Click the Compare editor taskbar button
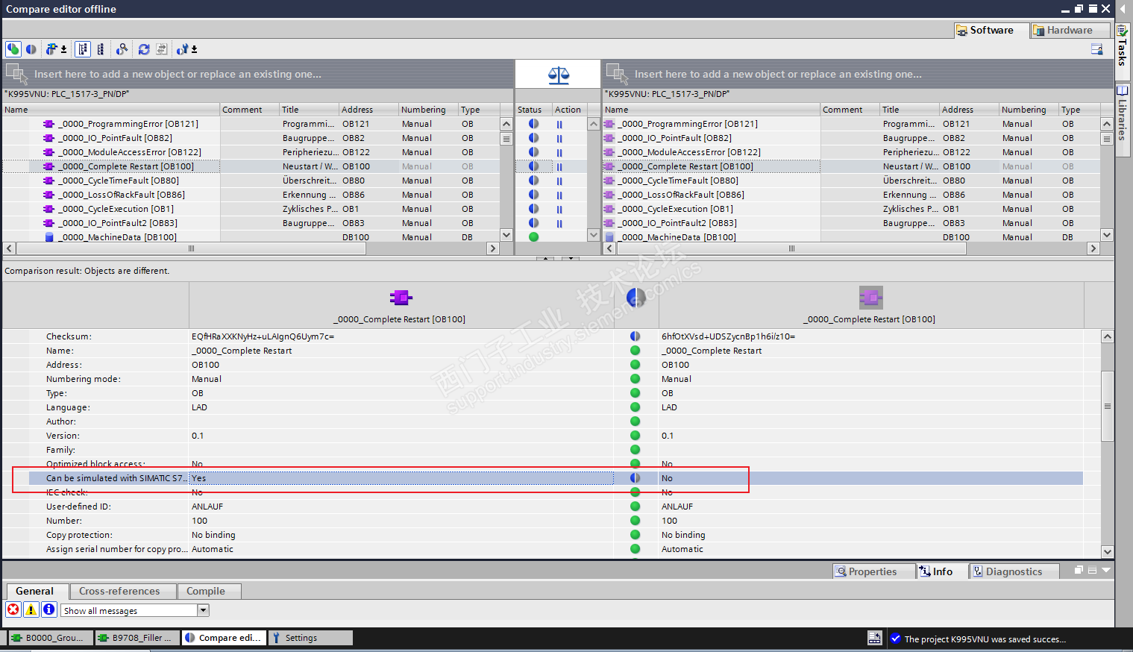 pos(225,638)
